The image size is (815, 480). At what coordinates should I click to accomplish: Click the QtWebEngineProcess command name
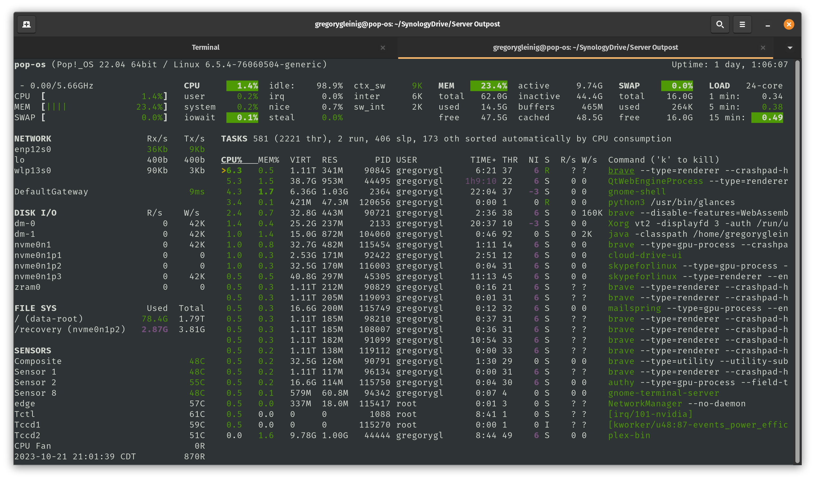(655, 181)
